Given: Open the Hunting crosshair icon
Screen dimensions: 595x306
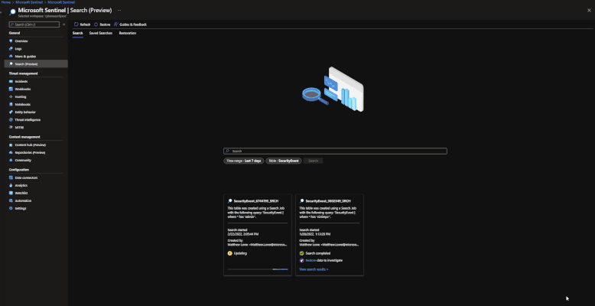Looking at the screenshot, I should coord(11,97).
